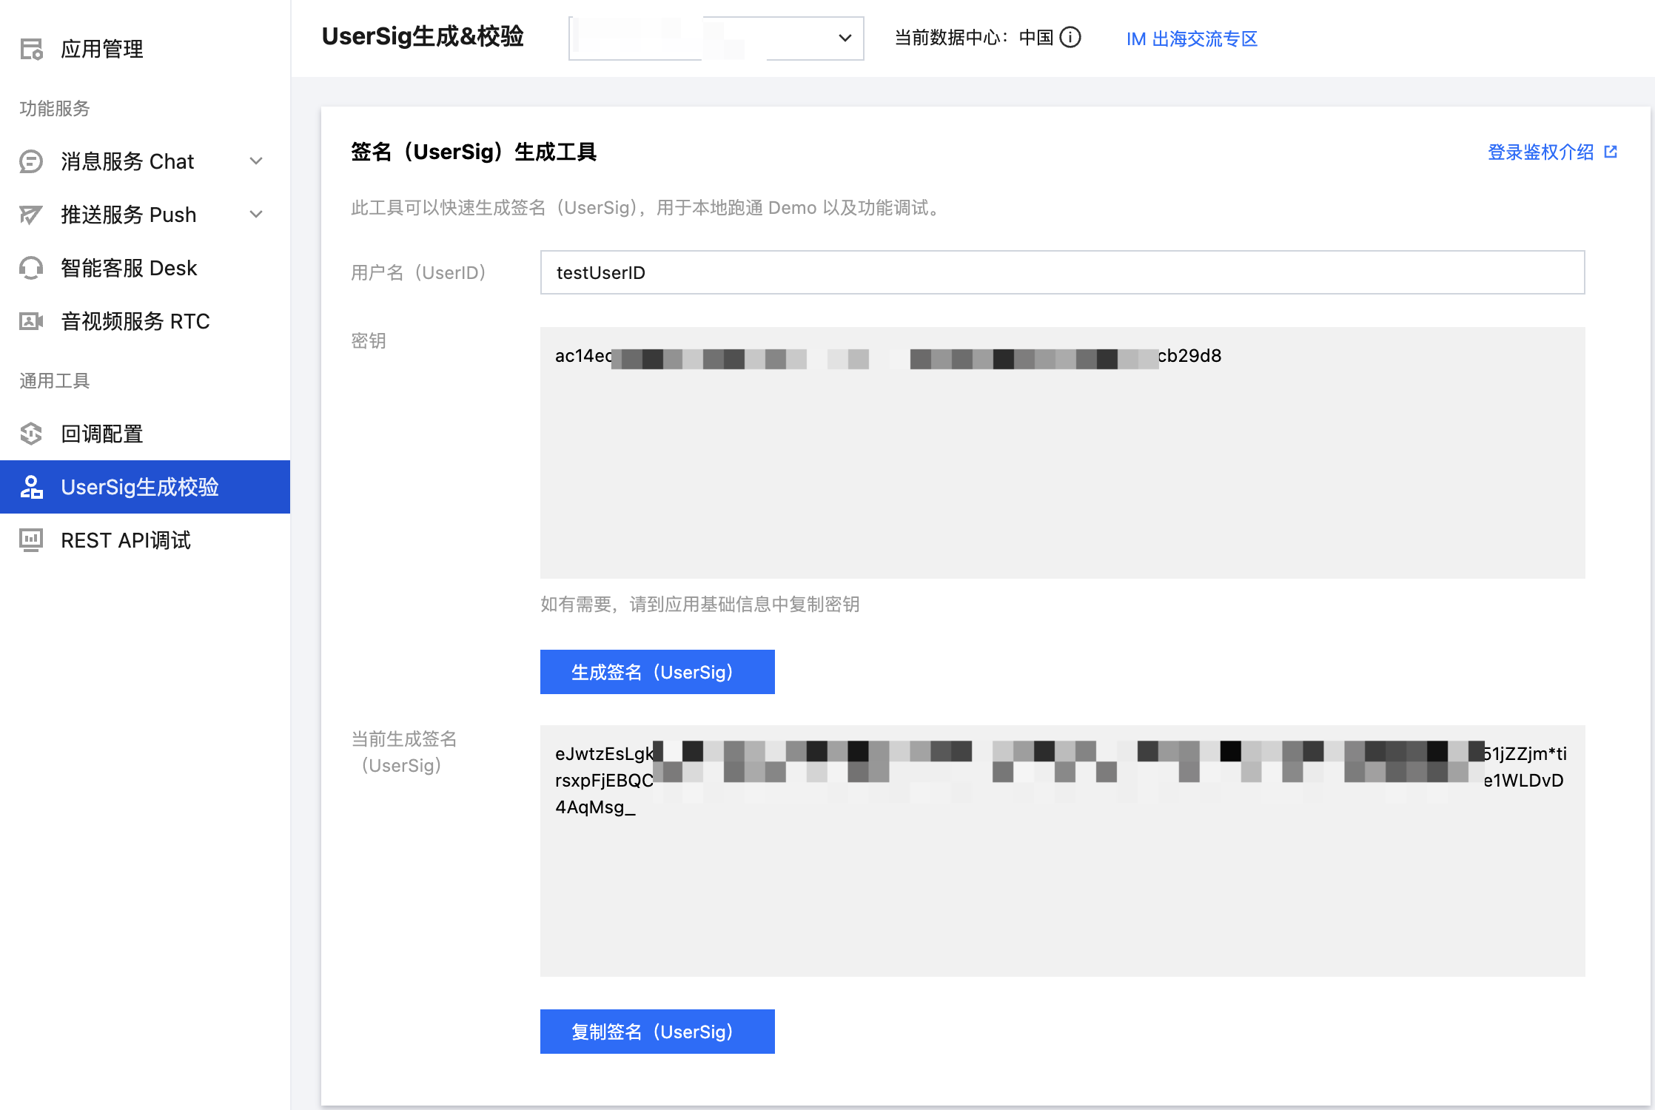This screenshot has width=1655, height=1110.
Task: Click the 消息服务 Chat bubble icon
Action: (x=31, y=161)
